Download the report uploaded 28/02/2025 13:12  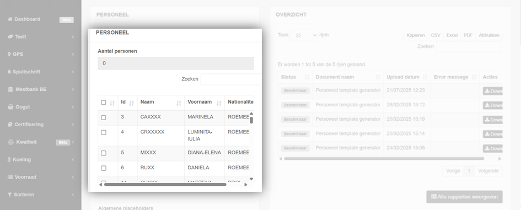[493, 105]
